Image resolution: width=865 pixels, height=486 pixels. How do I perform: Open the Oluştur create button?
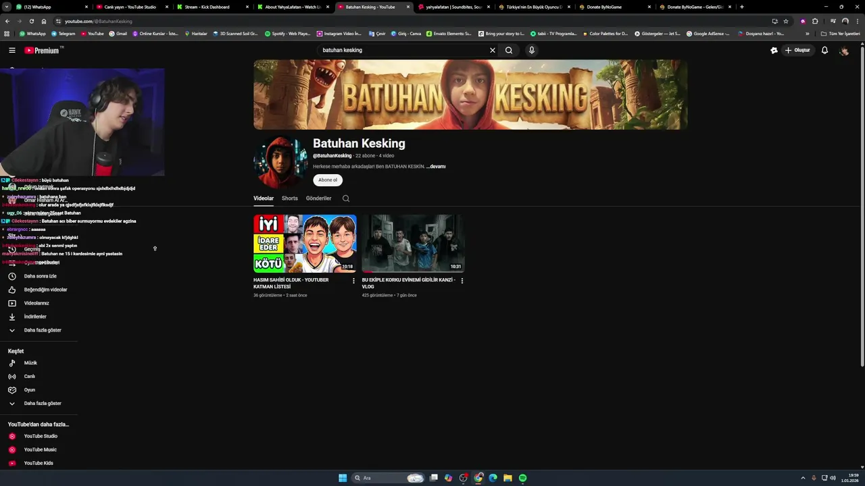pos(797,50)
